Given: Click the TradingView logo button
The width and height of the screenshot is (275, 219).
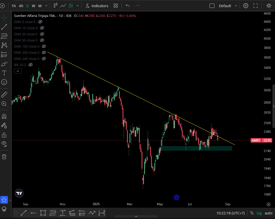Looking at the screenshot, I should (x=19, y=193).
